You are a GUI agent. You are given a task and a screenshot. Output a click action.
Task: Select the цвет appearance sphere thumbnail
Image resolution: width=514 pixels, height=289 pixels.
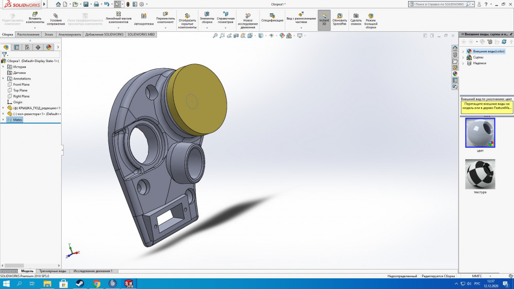coord(480,133)
